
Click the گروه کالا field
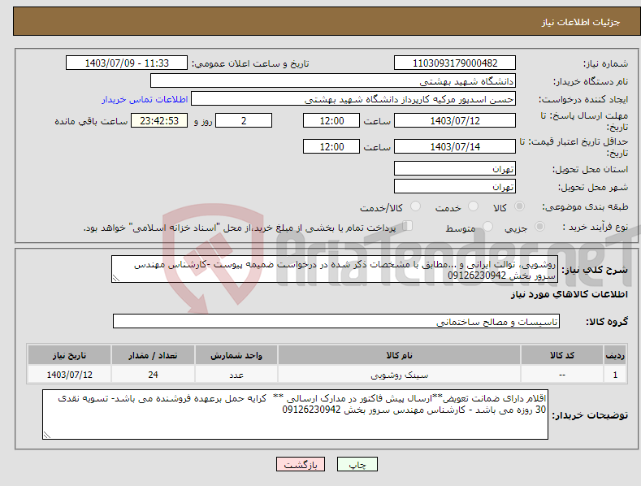336,321
